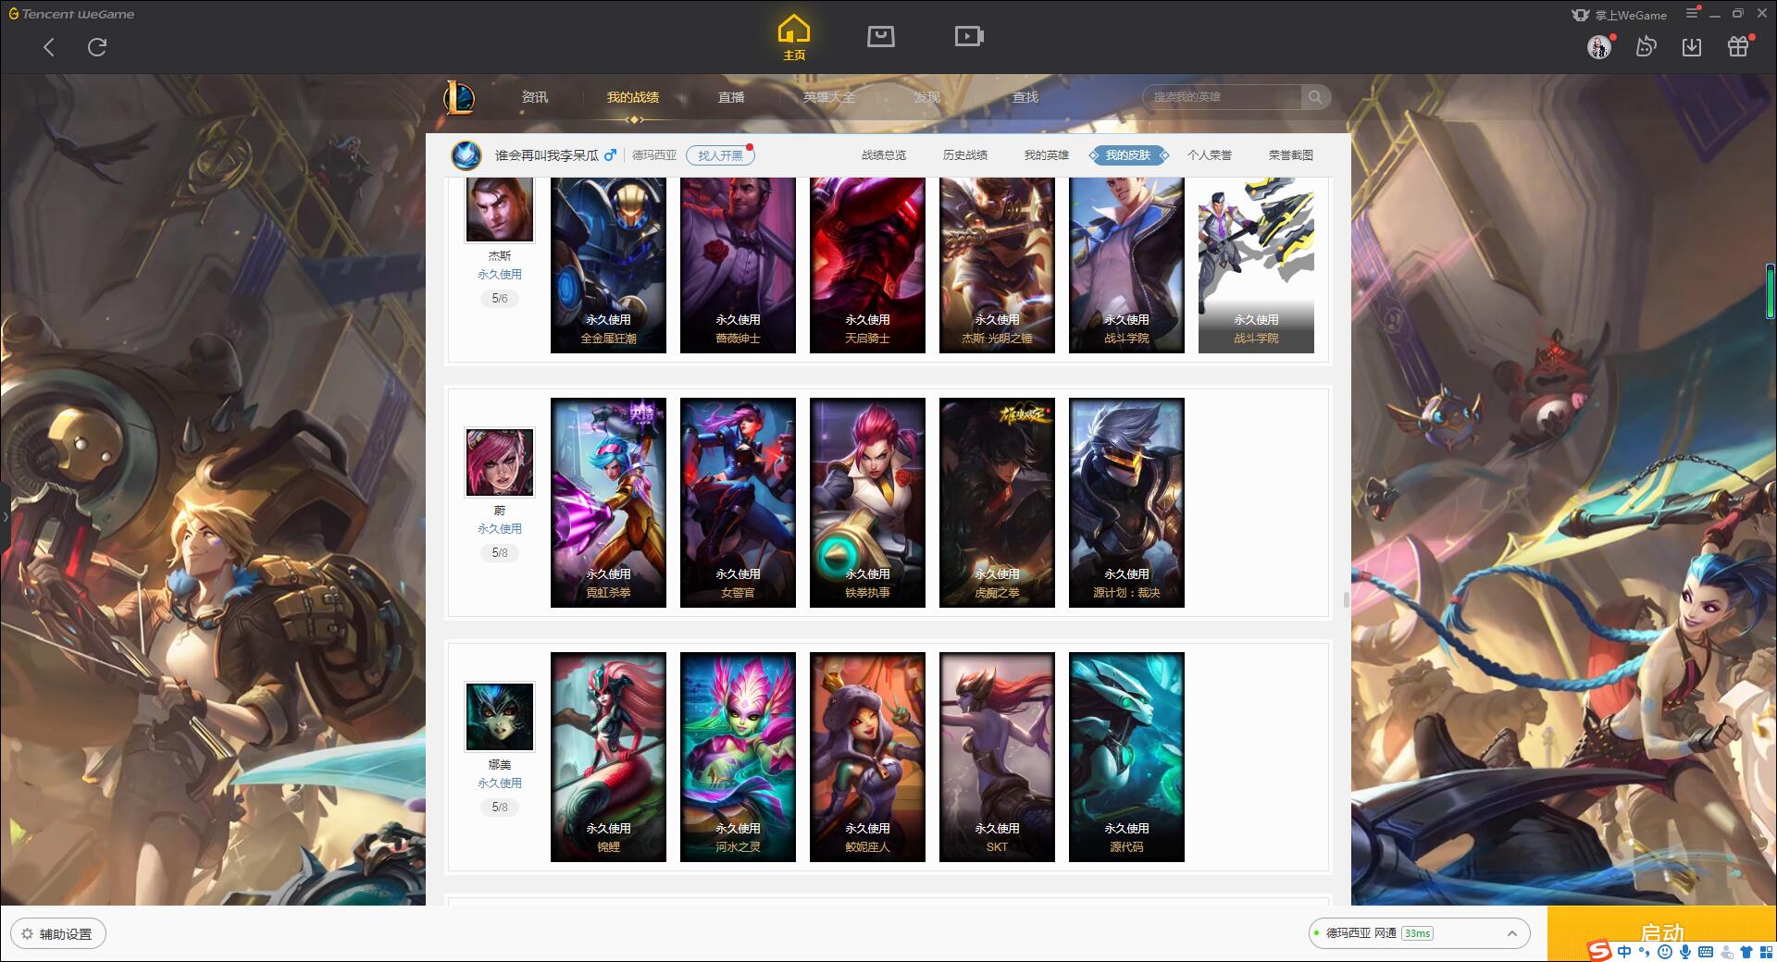Viewport: 1777px width, 962px height.
Task: Toggle Sogou punctuation mode
Action: (x=1645, y=951)
